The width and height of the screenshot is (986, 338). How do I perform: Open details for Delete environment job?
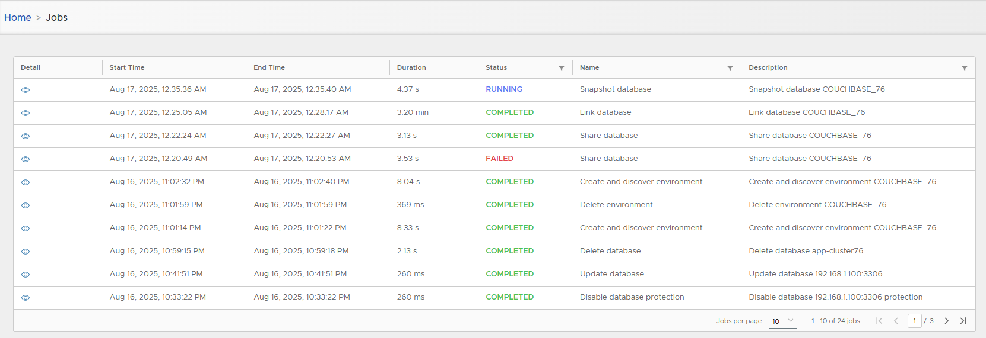[x=26, y=205]
